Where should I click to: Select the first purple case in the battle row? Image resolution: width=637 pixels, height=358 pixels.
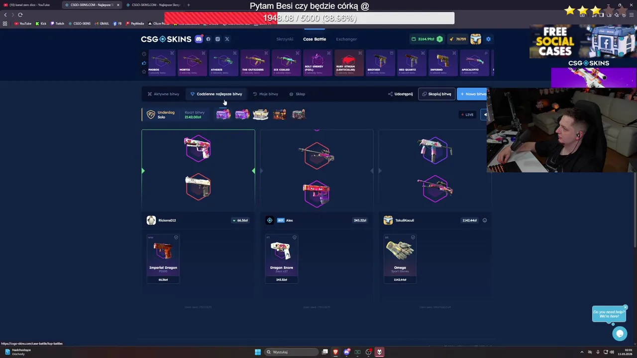pyautogui.click(x=223, y=115)
